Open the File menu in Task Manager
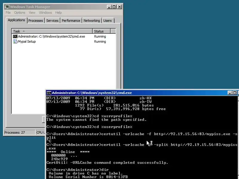Viewport: 239px width, 179px height. [x=8, y=13]
